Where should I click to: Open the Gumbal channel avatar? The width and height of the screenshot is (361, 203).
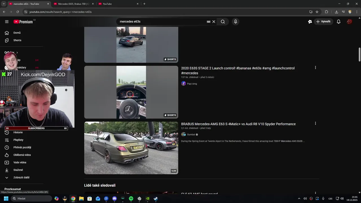coord(184,134)
